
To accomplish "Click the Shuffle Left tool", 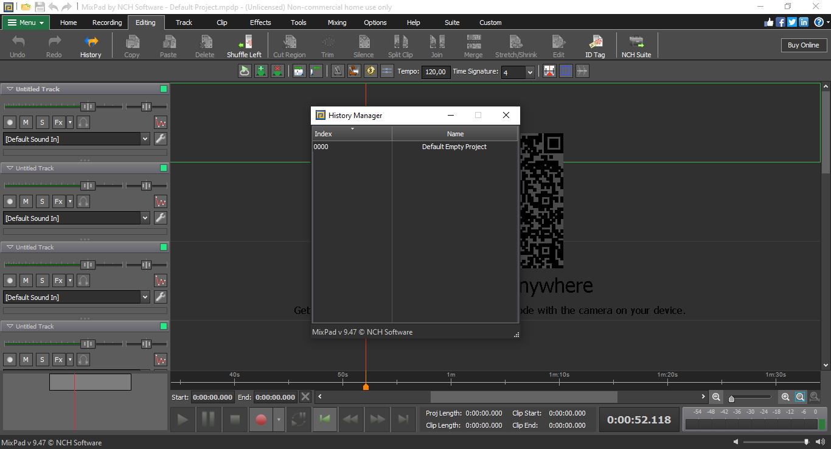I will coord(244,47).
